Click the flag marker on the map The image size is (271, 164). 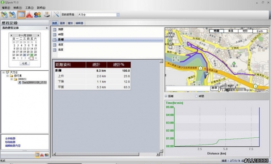pos(206,75)
